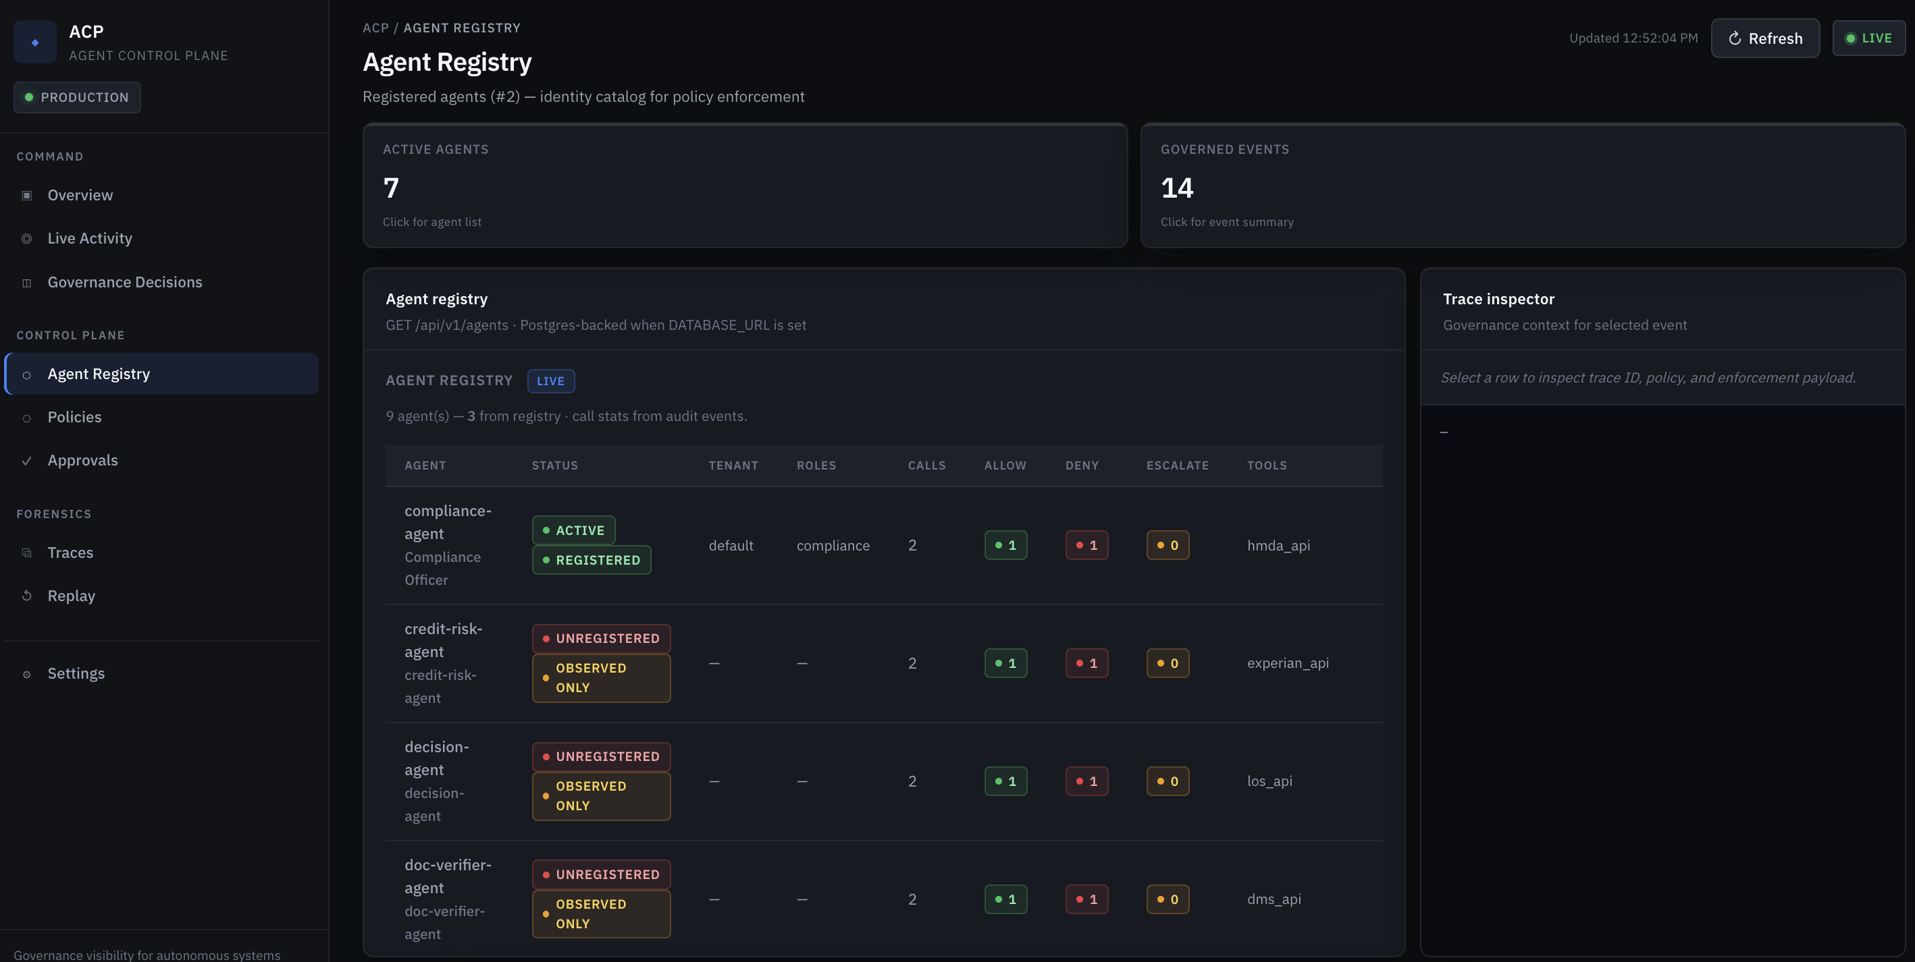Image resolution: width=1915 pixels, height=962 pixels.
Task: Click the ESCALATE column header
Action: tap(1178, 465)
